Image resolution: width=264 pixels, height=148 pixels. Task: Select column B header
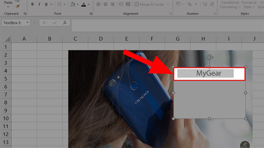tap(50, 39)
